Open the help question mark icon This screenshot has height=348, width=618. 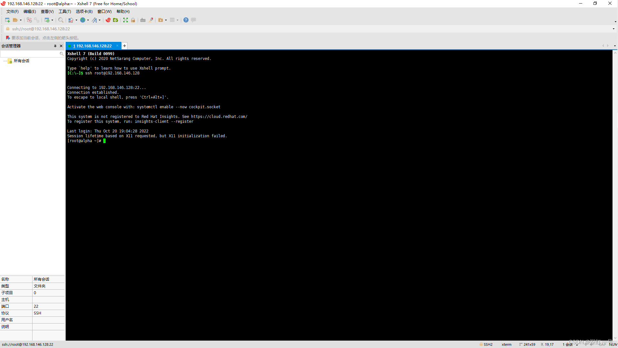tap(186, 20)
